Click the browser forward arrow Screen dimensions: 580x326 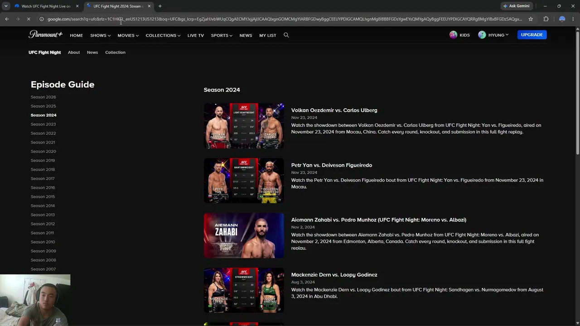pos(18,19)
